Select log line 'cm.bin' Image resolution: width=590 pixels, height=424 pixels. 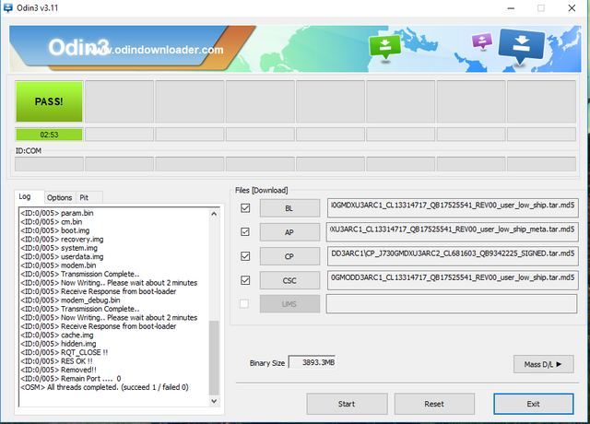(x=52, y=222)
